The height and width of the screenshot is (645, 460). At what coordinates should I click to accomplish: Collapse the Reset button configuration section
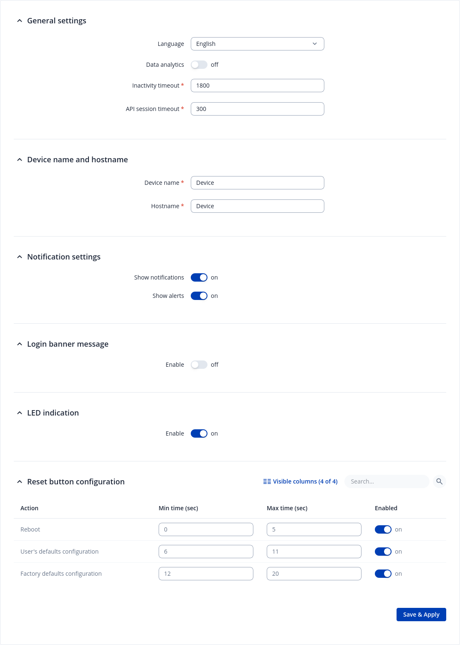20,482
